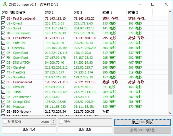The image size is (173, 136).
Task: Select the DE - Cesidian Root row name
Action: (x=19, y=82)
